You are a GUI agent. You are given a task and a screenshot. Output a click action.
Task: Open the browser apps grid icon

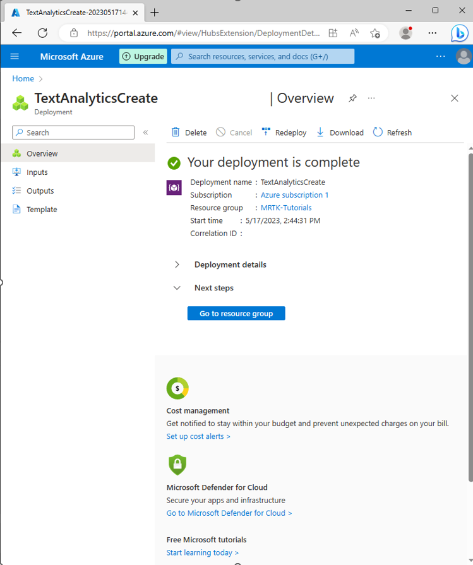(x=333, y=33)
